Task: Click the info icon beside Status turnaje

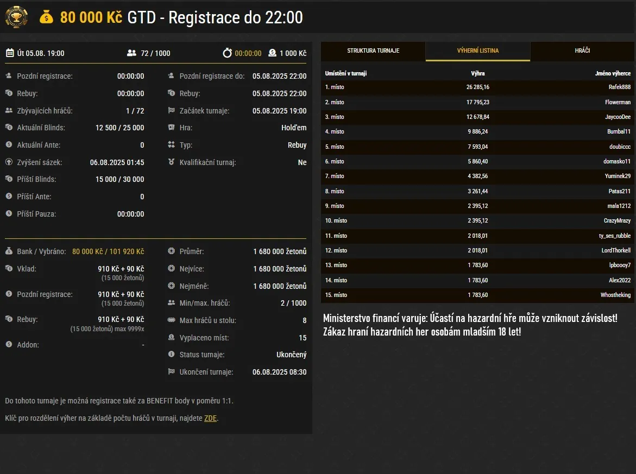Action: point(172,355)
